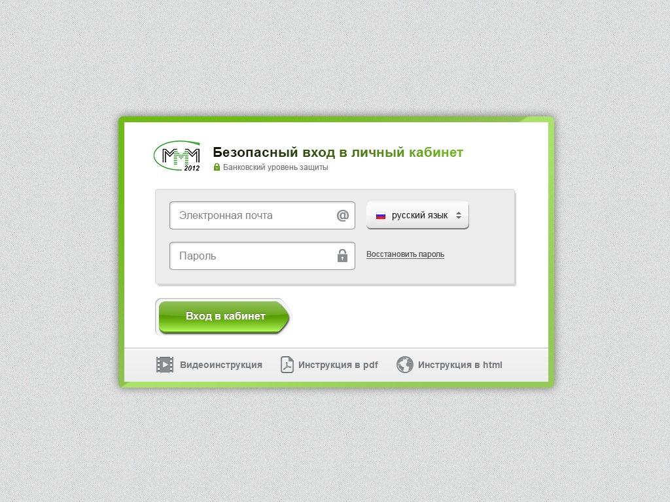
Task: Click the 2012 year text in logo
Action: coord(192,168)
